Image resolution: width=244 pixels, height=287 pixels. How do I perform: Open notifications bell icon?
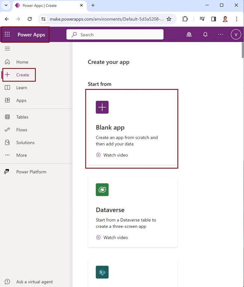pyautogui.click(x=205, y=35)
